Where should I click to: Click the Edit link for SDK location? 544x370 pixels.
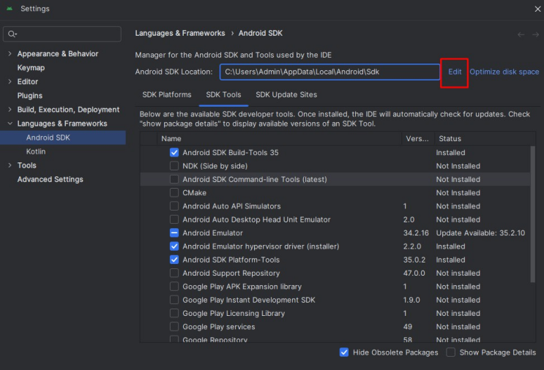(455, 72)
